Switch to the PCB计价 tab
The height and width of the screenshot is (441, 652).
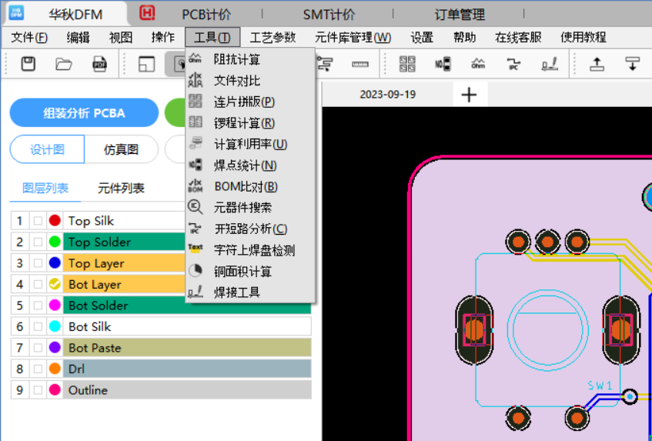[206, 15]
